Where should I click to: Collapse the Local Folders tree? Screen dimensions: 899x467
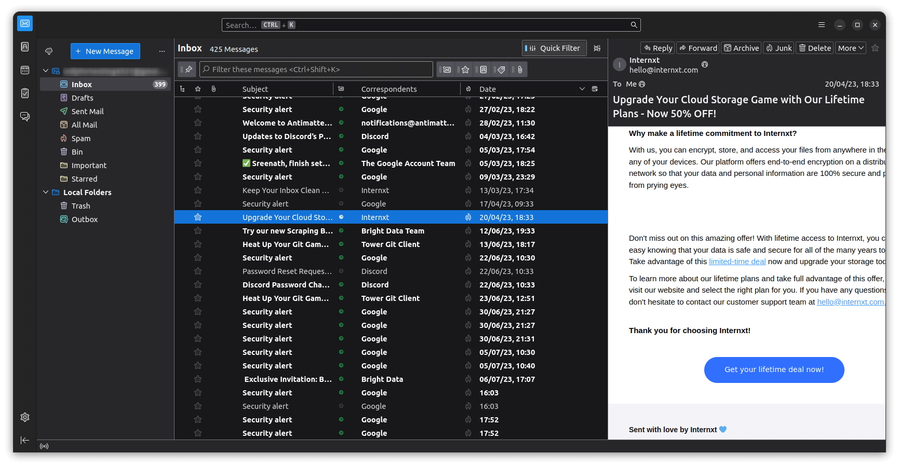[46, 192]
